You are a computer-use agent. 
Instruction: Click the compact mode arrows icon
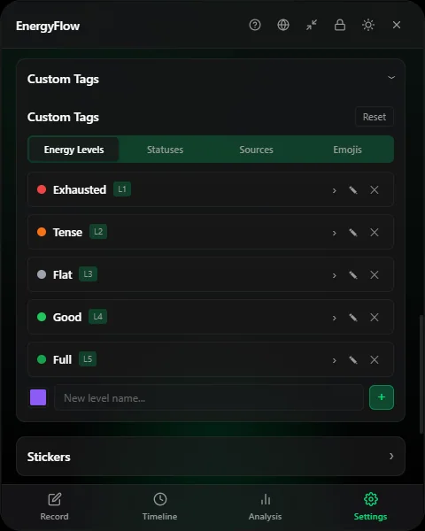[x=312, y=25]
